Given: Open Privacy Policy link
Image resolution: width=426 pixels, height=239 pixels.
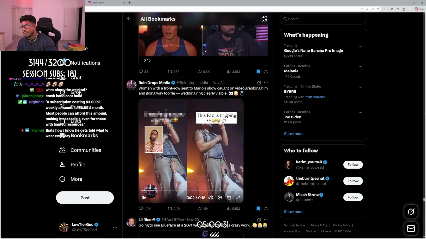Looking at the screenshot, I should (319, 225).
